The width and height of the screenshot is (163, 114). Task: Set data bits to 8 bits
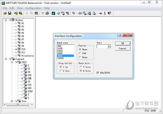[85, 71]
